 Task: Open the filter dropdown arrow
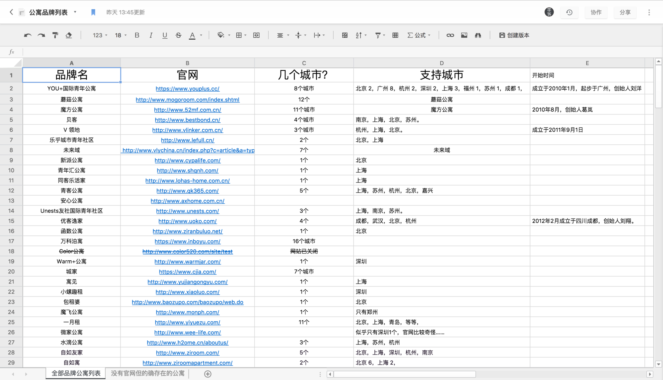pos(384,35)
